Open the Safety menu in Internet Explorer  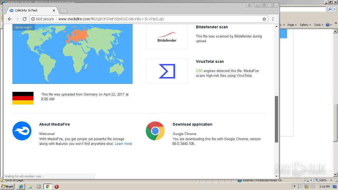click(305, 25)
